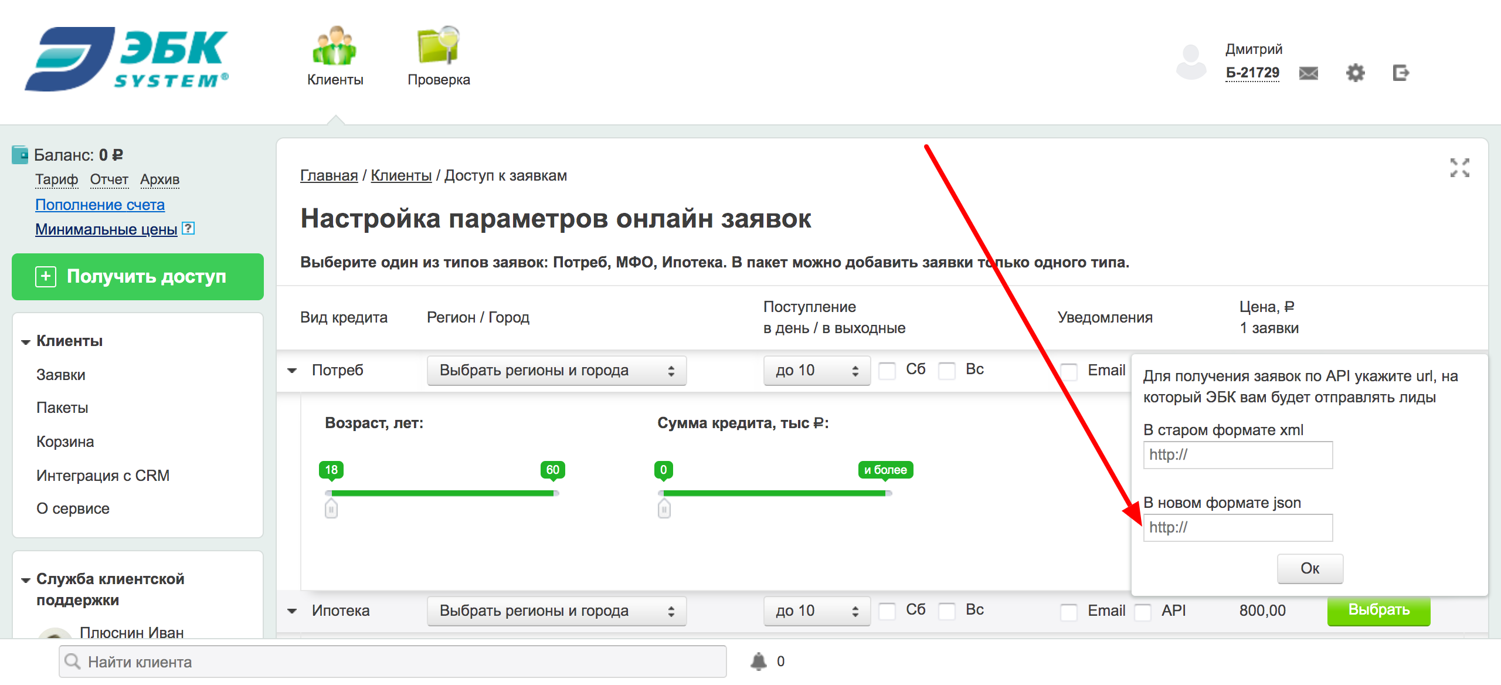The width and height of the screenshot is (1501, 685).
Task: Click the 'и более' value badge
Action: (x=885, y=470)
